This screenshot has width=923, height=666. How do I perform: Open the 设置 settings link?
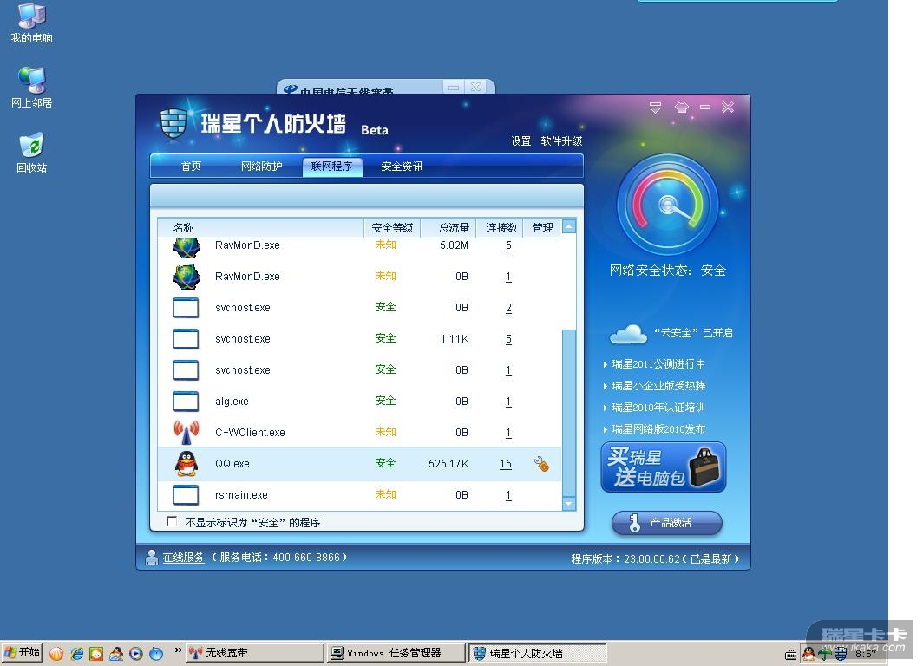520,141
